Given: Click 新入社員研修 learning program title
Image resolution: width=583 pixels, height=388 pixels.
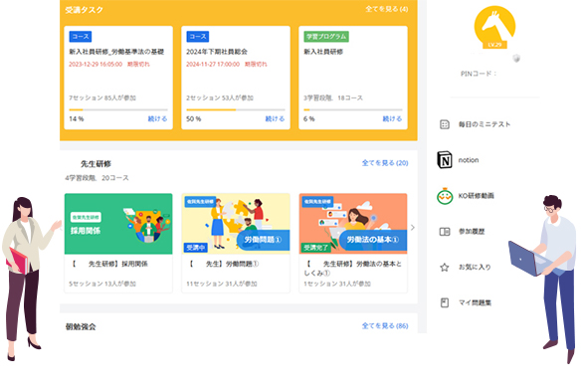Looking at the screenshot, I should [x=323, y=52].
